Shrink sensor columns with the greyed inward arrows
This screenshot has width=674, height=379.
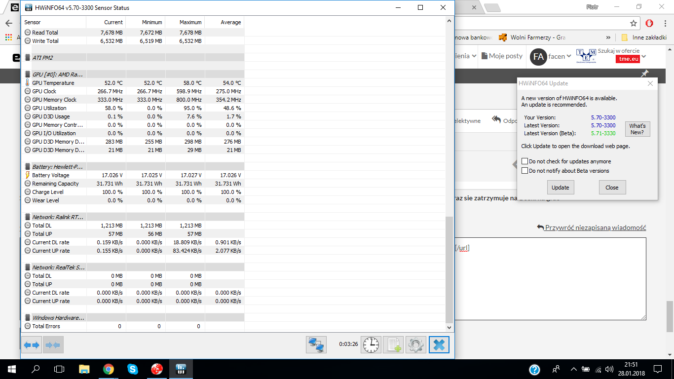(53, 345)
